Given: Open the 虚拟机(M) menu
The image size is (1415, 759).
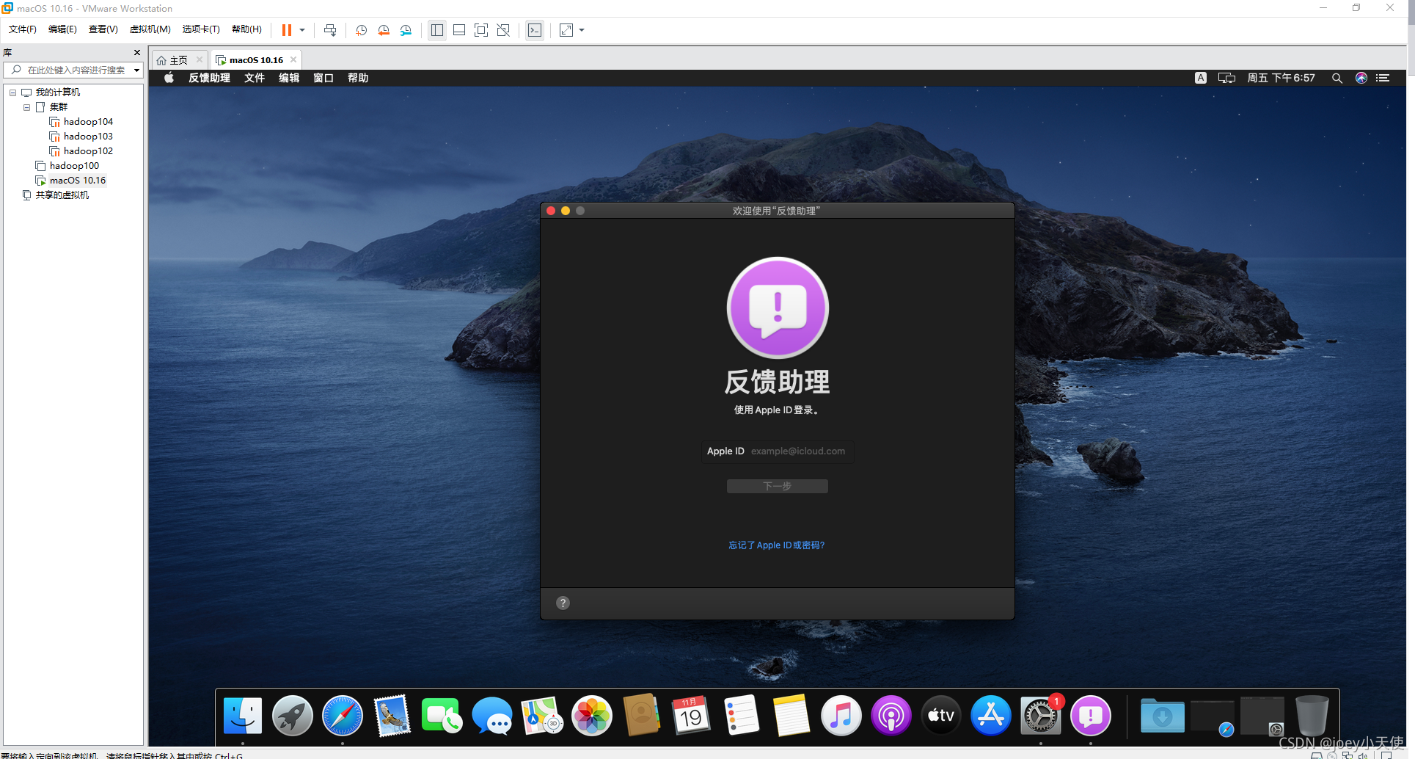Looking at the screenshot, I should (x=150, y=29).
